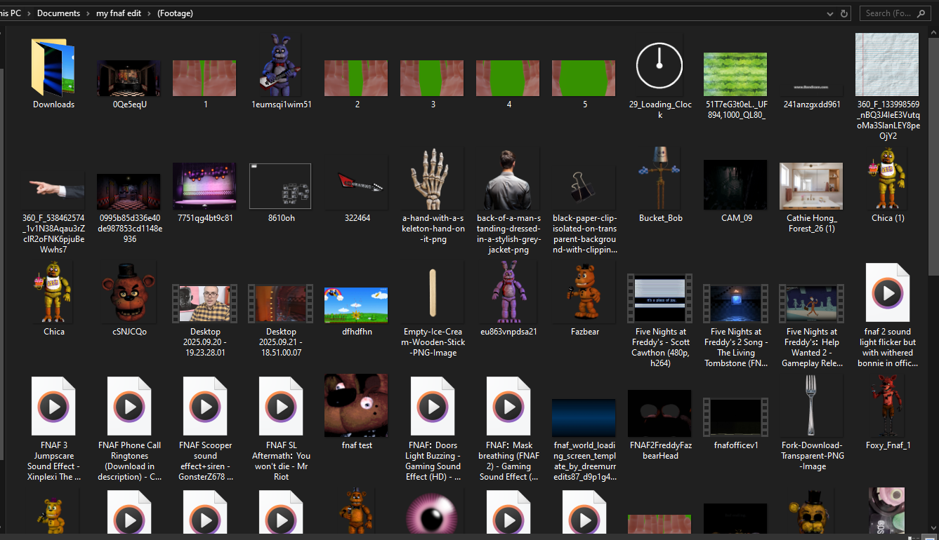Select the image file named 4
This screenshot has width=939, height=540.
pos(508,78)
